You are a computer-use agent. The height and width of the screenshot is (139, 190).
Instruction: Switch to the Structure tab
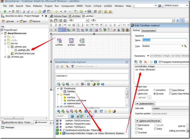point(41,122)
